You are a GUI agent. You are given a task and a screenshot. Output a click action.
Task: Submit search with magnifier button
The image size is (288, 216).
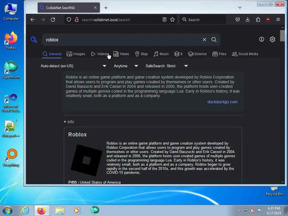tap(214, 40)
